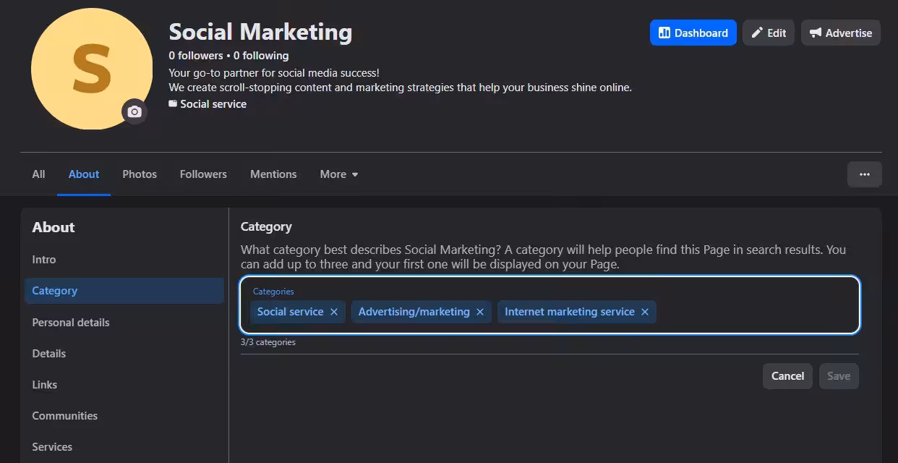Open Communities section in About sidebar
The width and height of the screenshot is (898, 463).
tap(64, 416)
